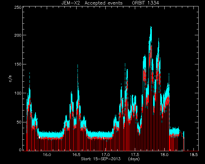205x164 pixels.
Task: Click the 150 y-axis tick label
Action: (18, 64)
